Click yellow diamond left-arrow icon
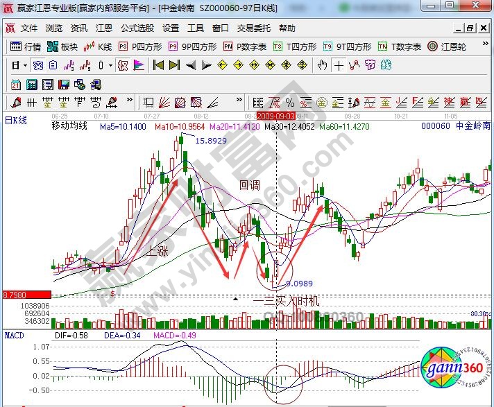Screen dimensions: 494x407 (x=223, y=65)
